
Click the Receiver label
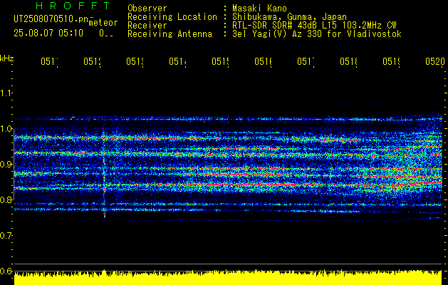pos(147,26)
